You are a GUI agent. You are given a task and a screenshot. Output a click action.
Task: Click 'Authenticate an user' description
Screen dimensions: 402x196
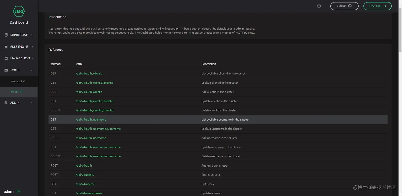click(x=215, y=166)
